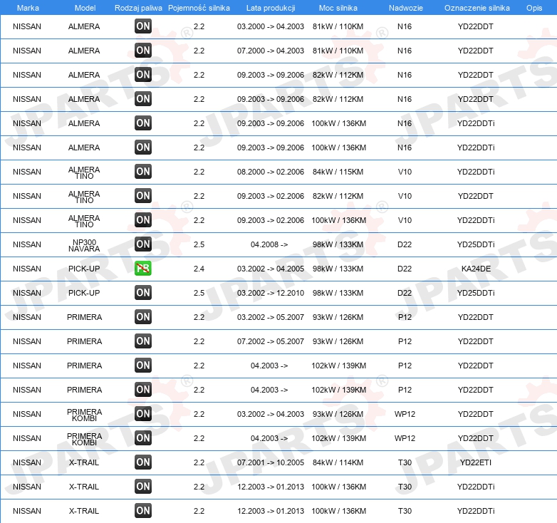This screenshot has height=523, width=557.
Task: Click the Nadwozie column header
Action: [406, 8]
